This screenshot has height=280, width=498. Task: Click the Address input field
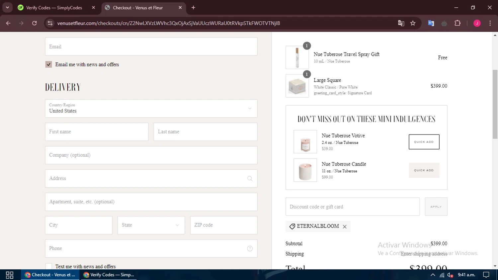pyautogui.click(x=151, y=179)
